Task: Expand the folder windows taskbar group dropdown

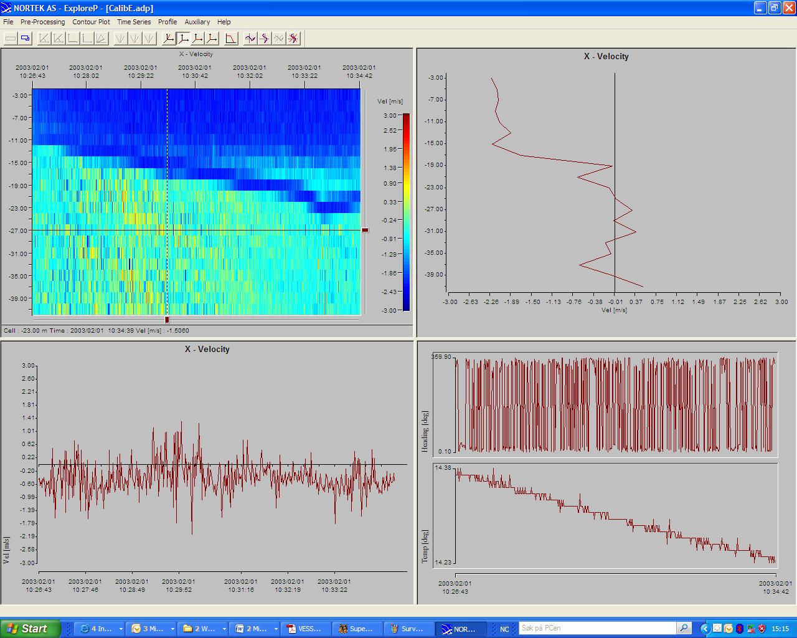Action: 224,629
